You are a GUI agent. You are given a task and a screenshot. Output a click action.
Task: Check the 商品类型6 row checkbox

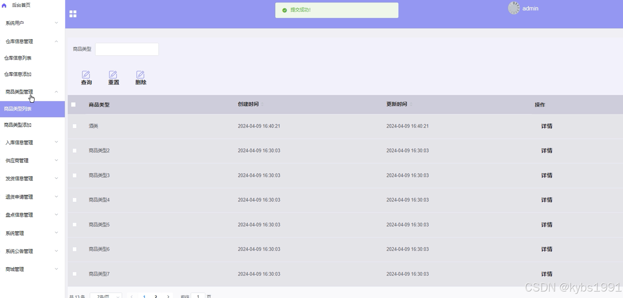tap(75, 249)
